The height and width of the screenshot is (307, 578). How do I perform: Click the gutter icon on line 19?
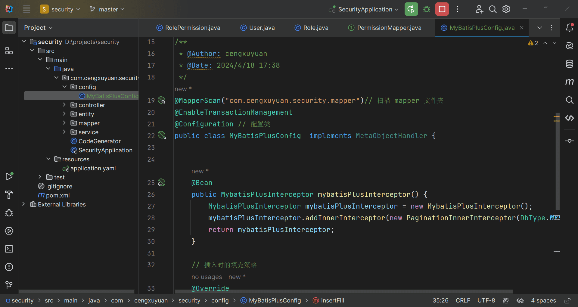click(x=162, y=100)
